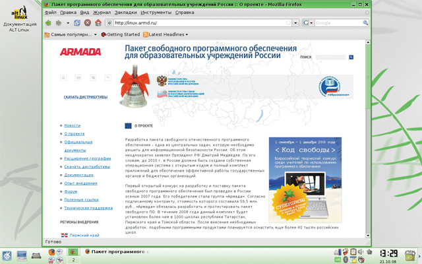Screen dimensions: 422x264
Task: Open the Документация ALT Linux desktop icon
Action: tap(19, 19)
